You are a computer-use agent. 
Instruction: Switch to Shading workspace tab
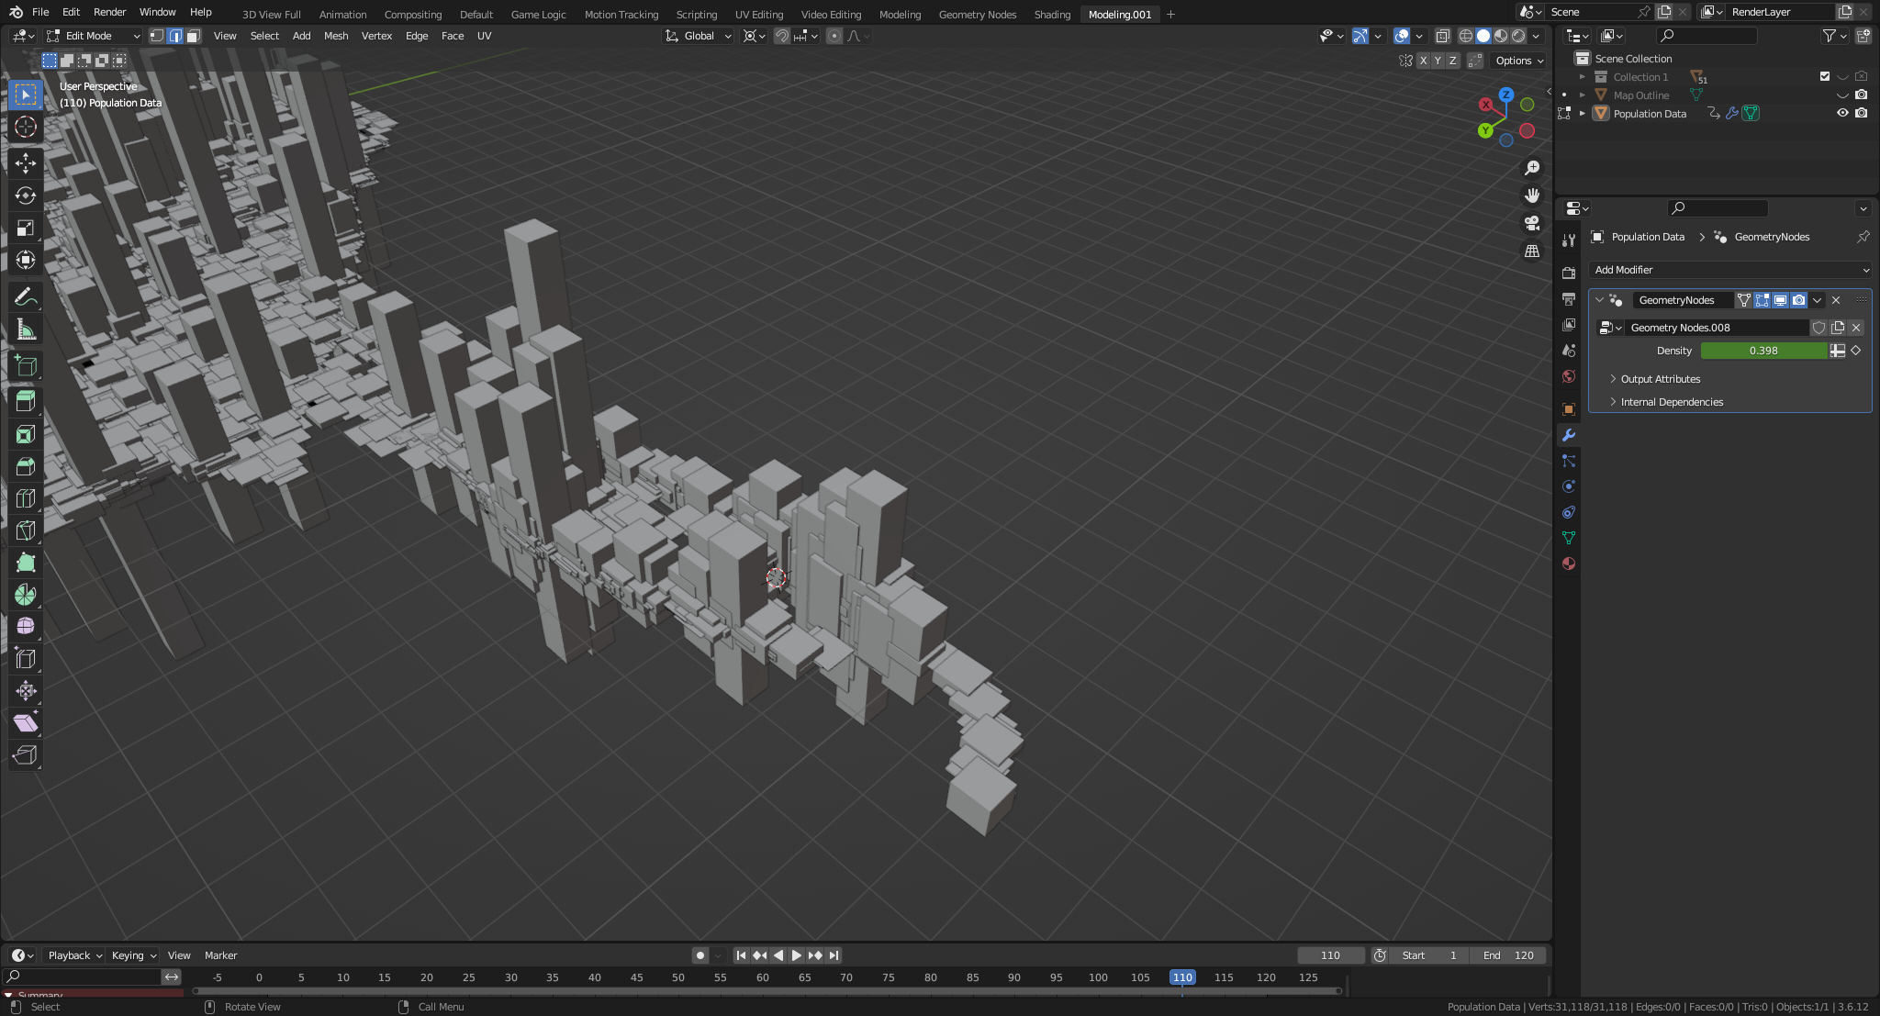coord(1052,14)
